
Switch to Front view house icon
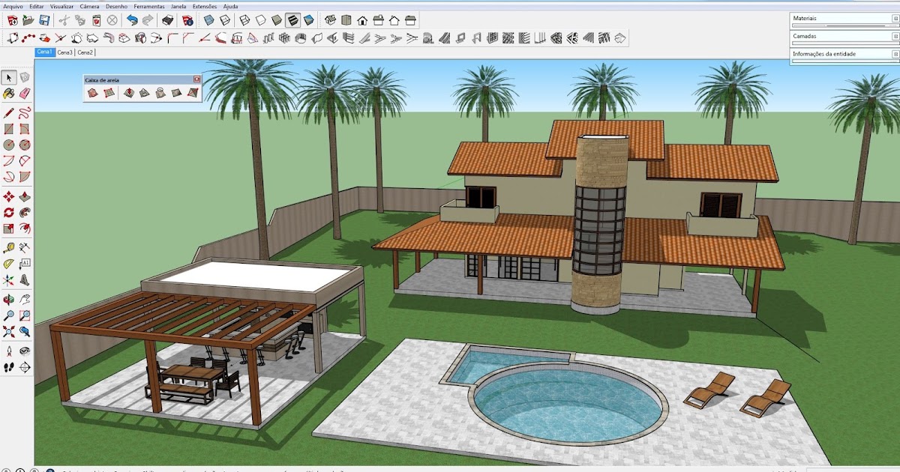click(362, 20)
